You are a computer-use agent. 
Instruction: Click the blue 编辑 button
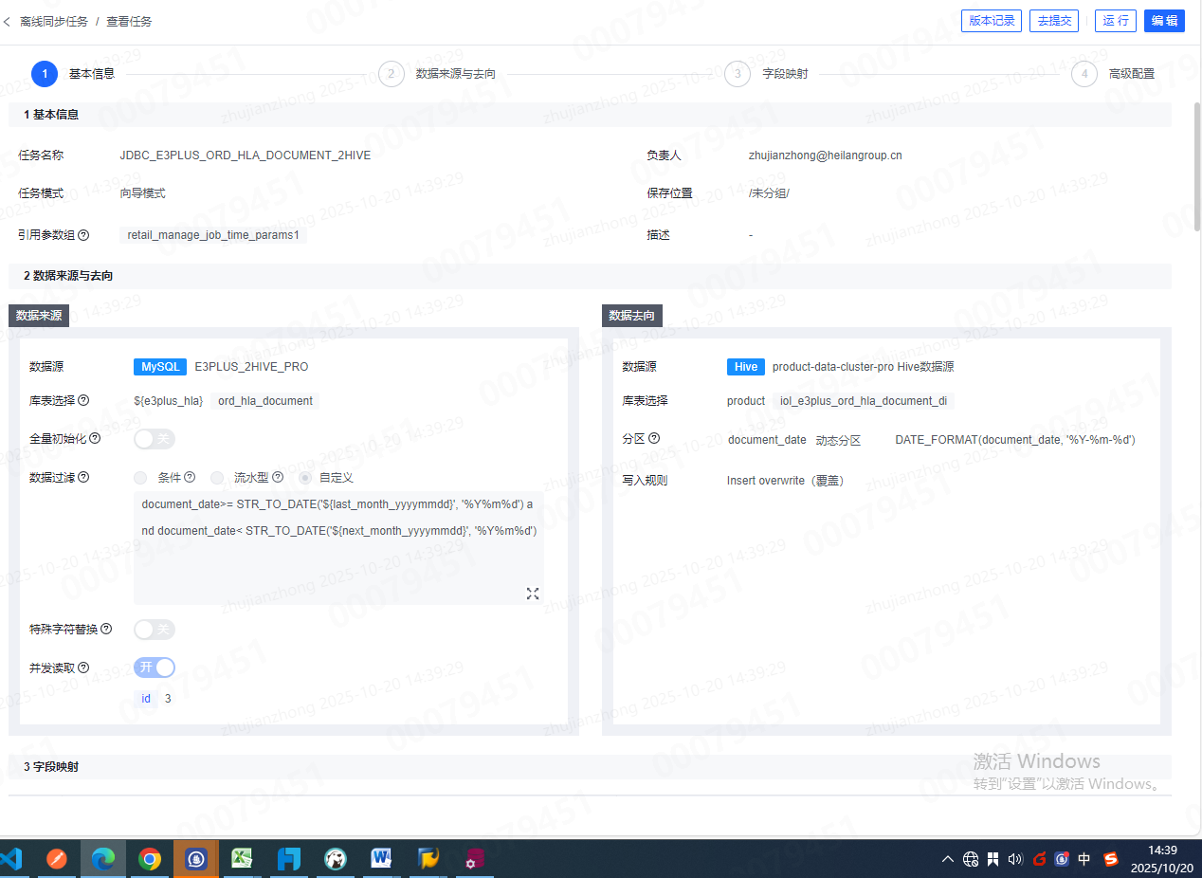(1164, 21)
